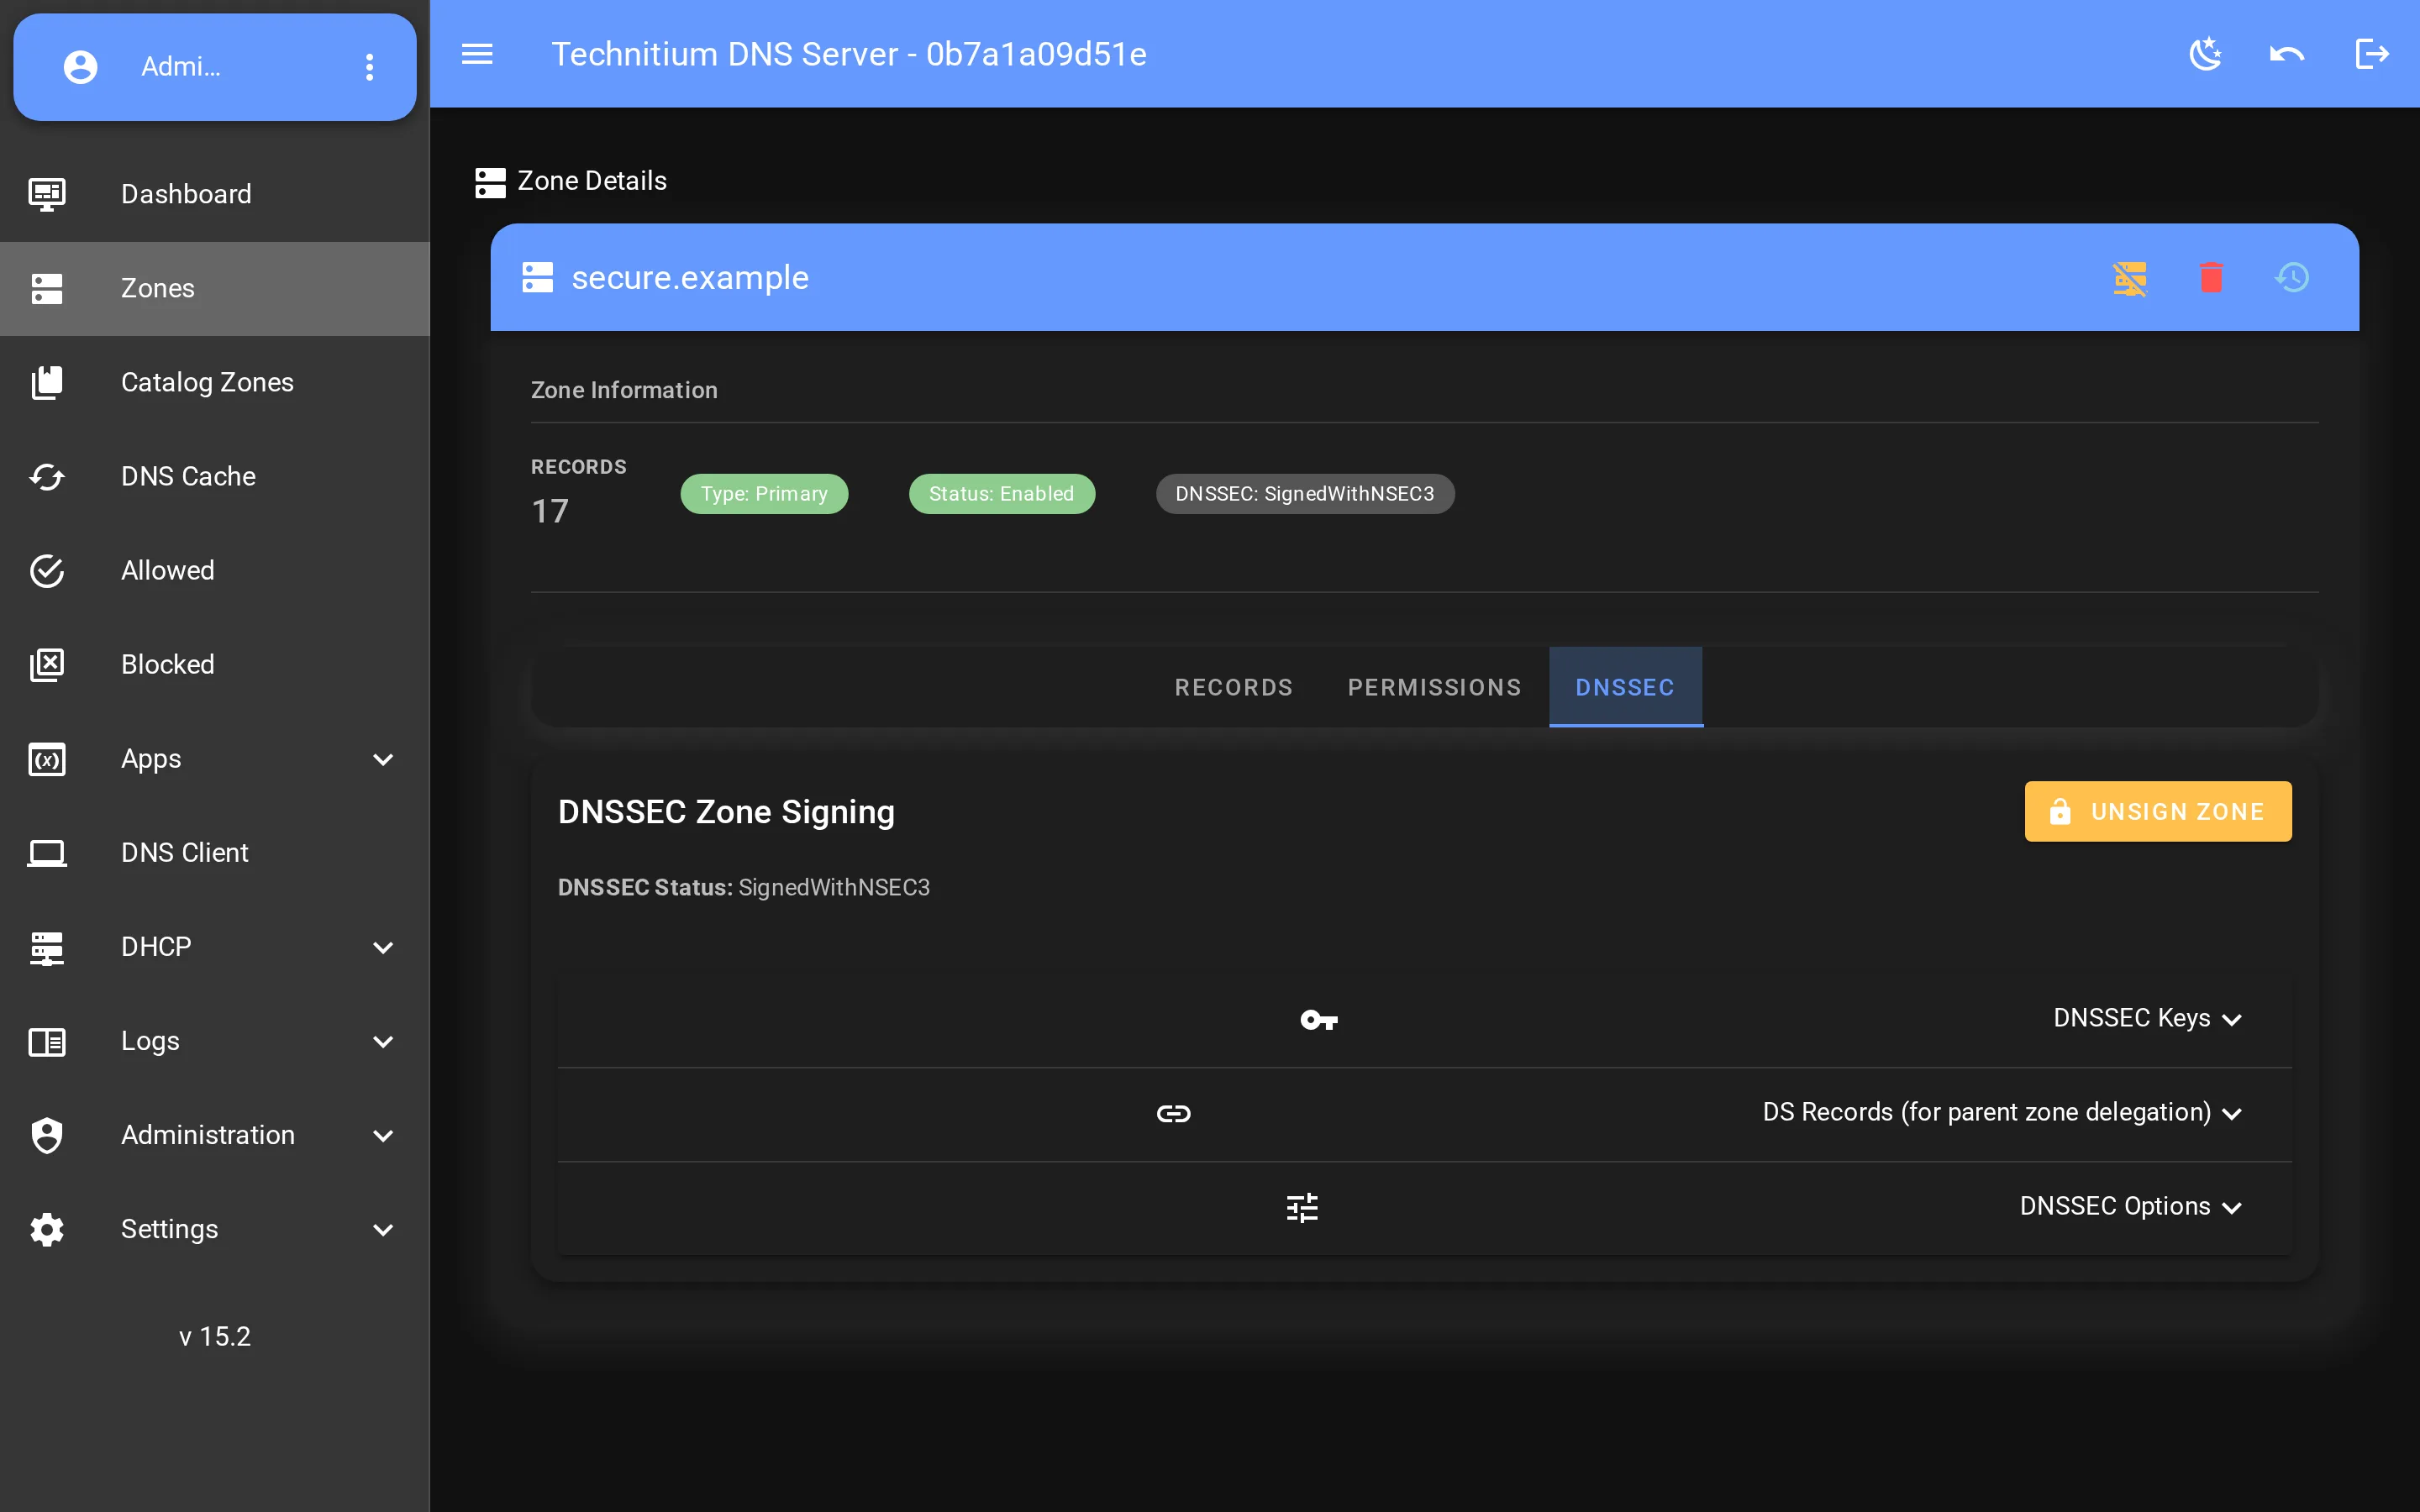Screen dimensions: 2420x1512
Task: Click the Settings gear icon
Action: (x=47, y=1229)
